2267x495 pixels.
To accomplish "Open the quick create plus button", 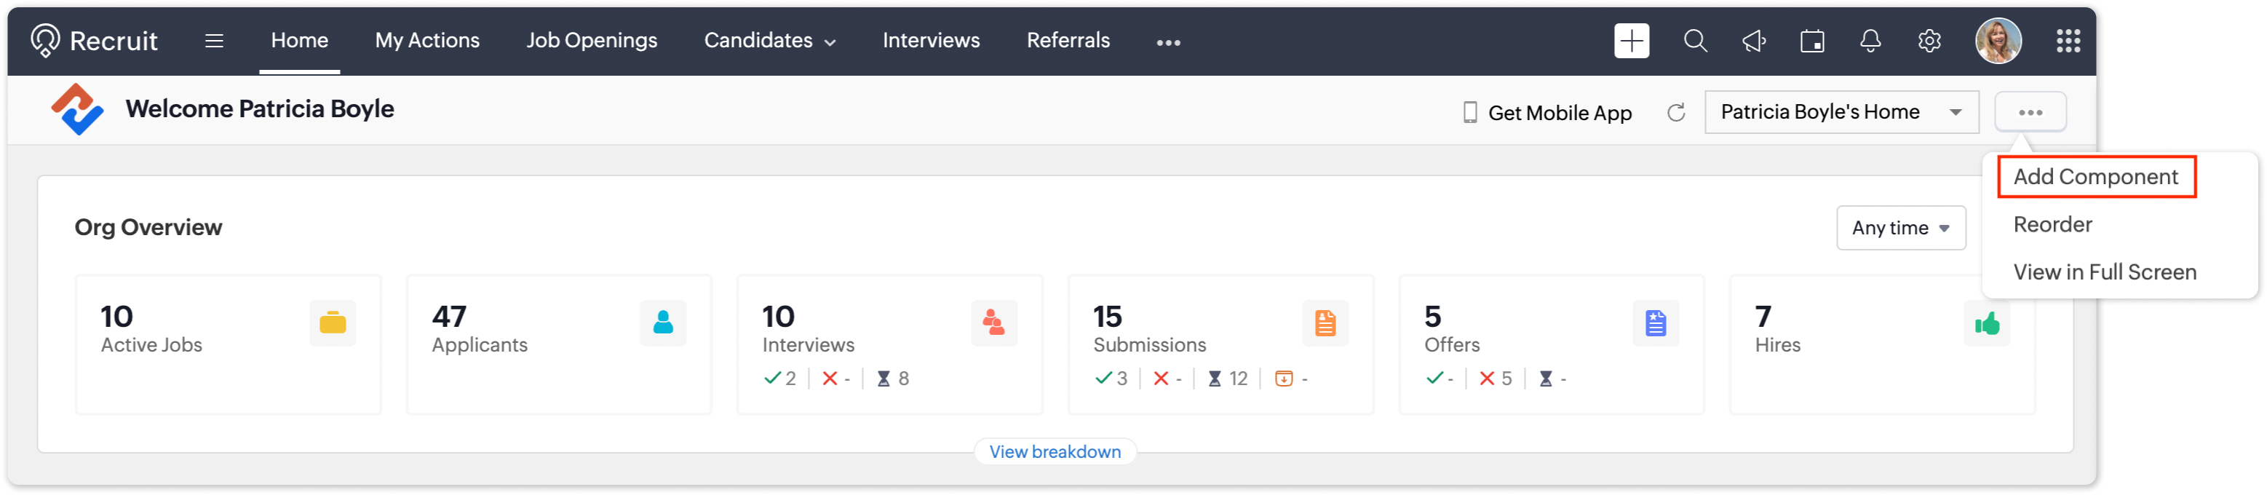I will coord(1631,41).
